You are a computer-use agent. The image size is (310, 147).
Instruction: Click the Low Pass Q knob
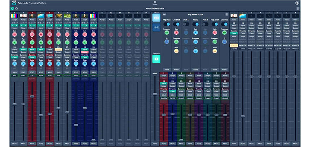tap(224, 42)
